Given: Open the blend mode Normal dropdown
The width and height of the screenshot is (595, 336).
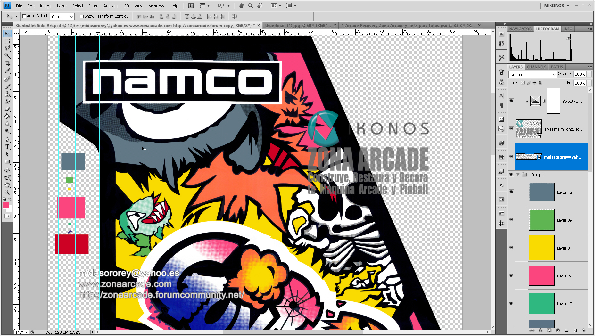Looking at the screenshot, I should [x=533, y=74].
